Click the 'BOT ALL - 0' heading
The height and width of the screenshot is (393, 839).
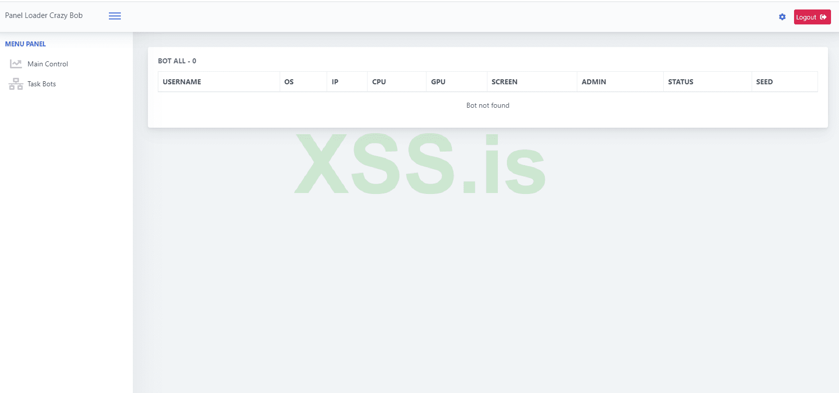click(177, 61)
